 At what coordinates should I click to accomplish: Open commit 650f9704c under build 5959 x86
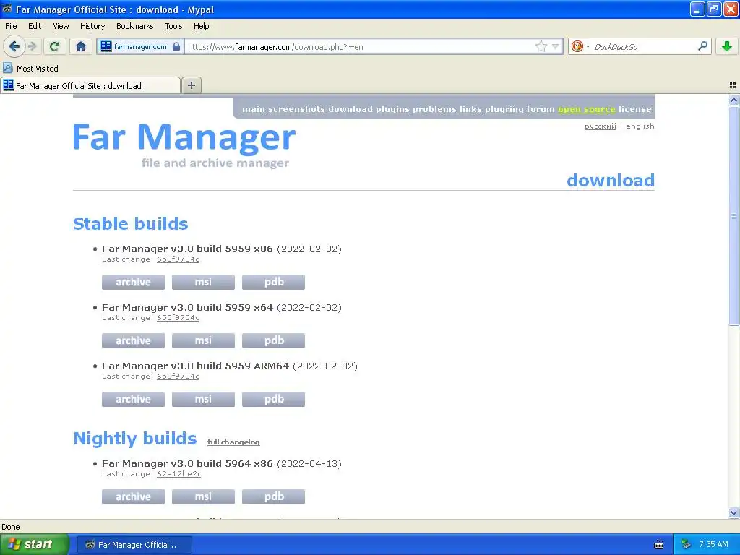click(178, 259)
